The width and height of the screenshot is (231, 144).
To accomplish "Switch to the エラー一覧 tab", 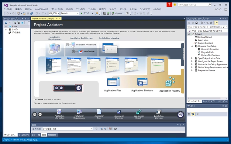I will click(36, 135).
